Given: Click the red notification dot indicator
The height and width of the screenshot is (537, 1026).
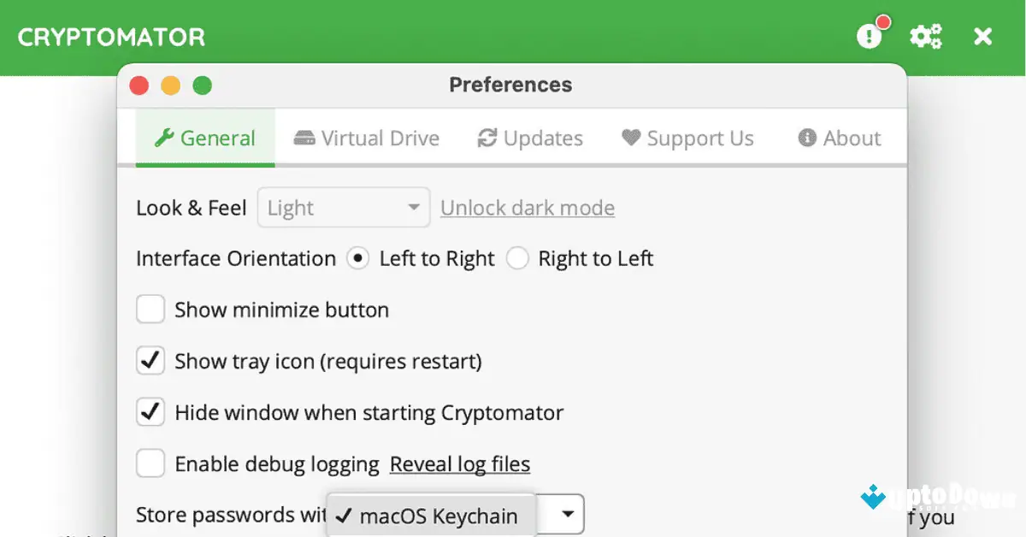Looking at the screenshot, I should (x=882, y=21).
